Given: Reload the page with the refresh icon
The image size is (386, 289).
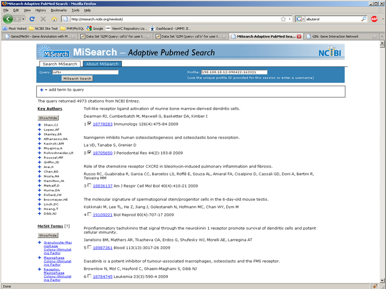Looking at the screenshot, I should tap(32, 19).
